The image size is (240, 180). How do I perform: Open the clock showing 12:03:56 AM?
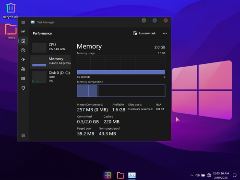point(221,176)
